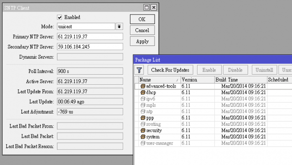292x165 pixels.
Task: Click the Package List title bar
Action: 213,60
